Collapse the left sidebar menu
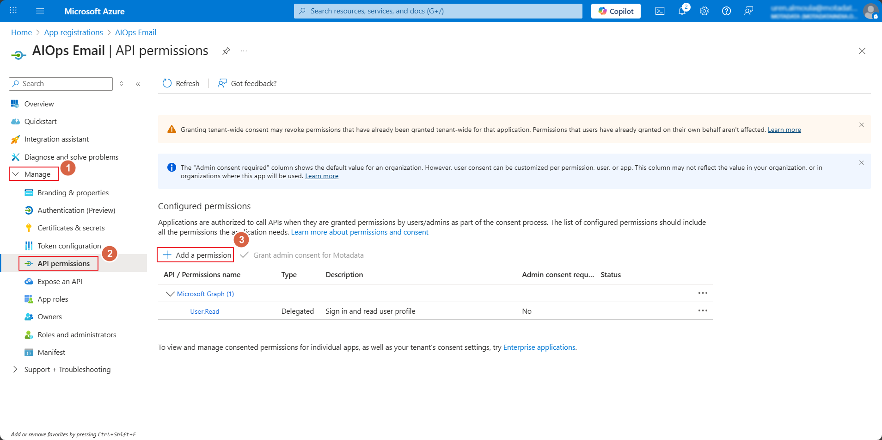 138,84
